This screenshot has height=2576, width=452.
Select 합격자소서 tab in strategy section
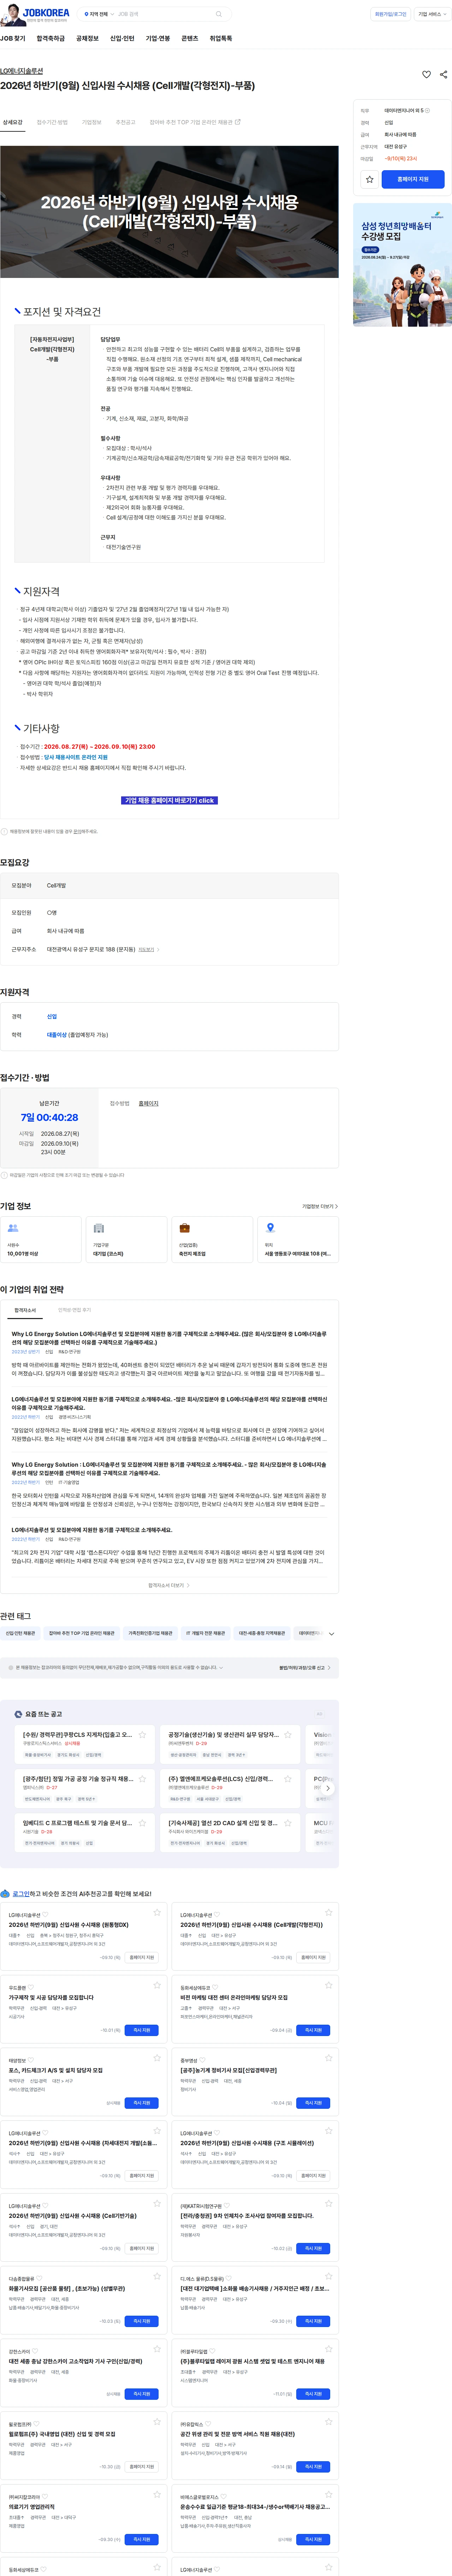[x=25, y=1310]
